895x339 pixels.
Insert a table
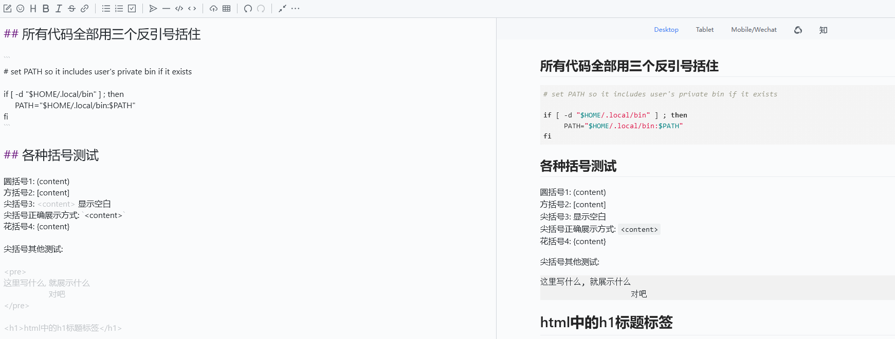[x=226, y=8]
